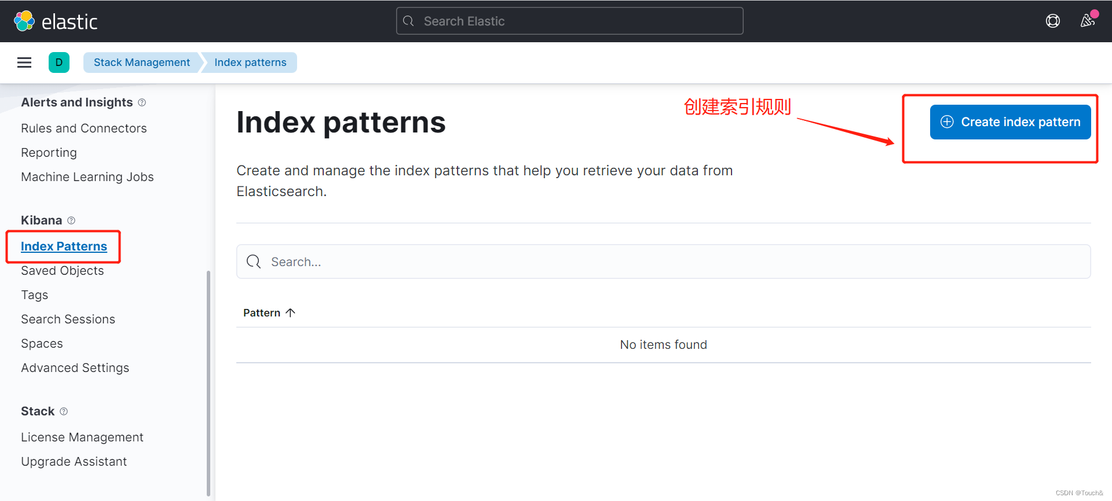Click the Stack section info icon
1112x501 pixels.
64,411
